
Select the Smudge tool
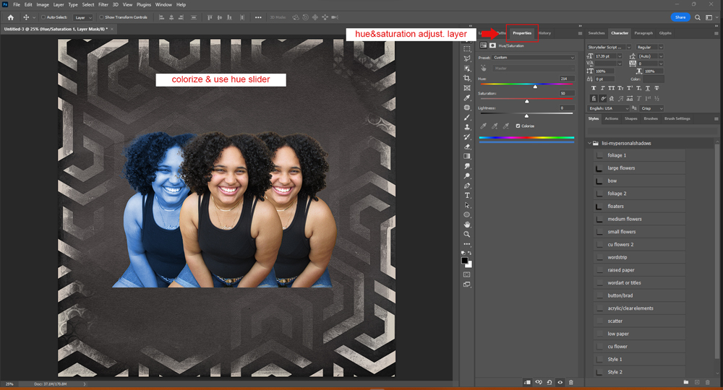pyautogui.click(x=466, y=166)
